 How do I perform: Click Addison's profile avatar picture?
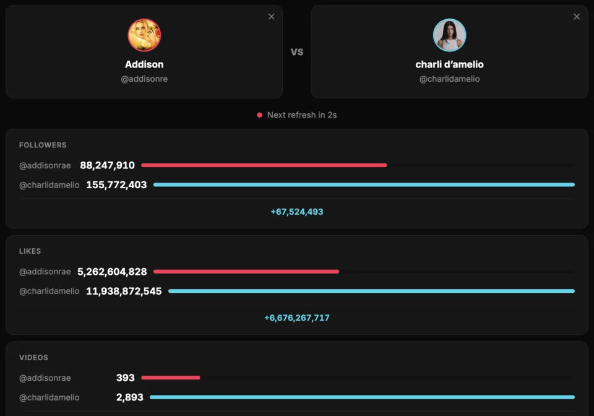[144, 35]
